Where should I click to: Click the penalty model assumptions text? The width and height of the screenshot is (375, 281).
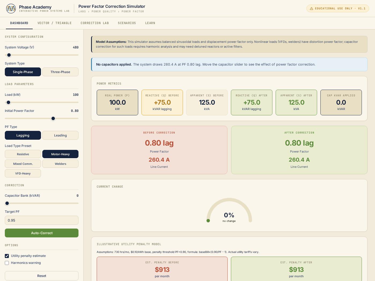(x=178, y=252)
